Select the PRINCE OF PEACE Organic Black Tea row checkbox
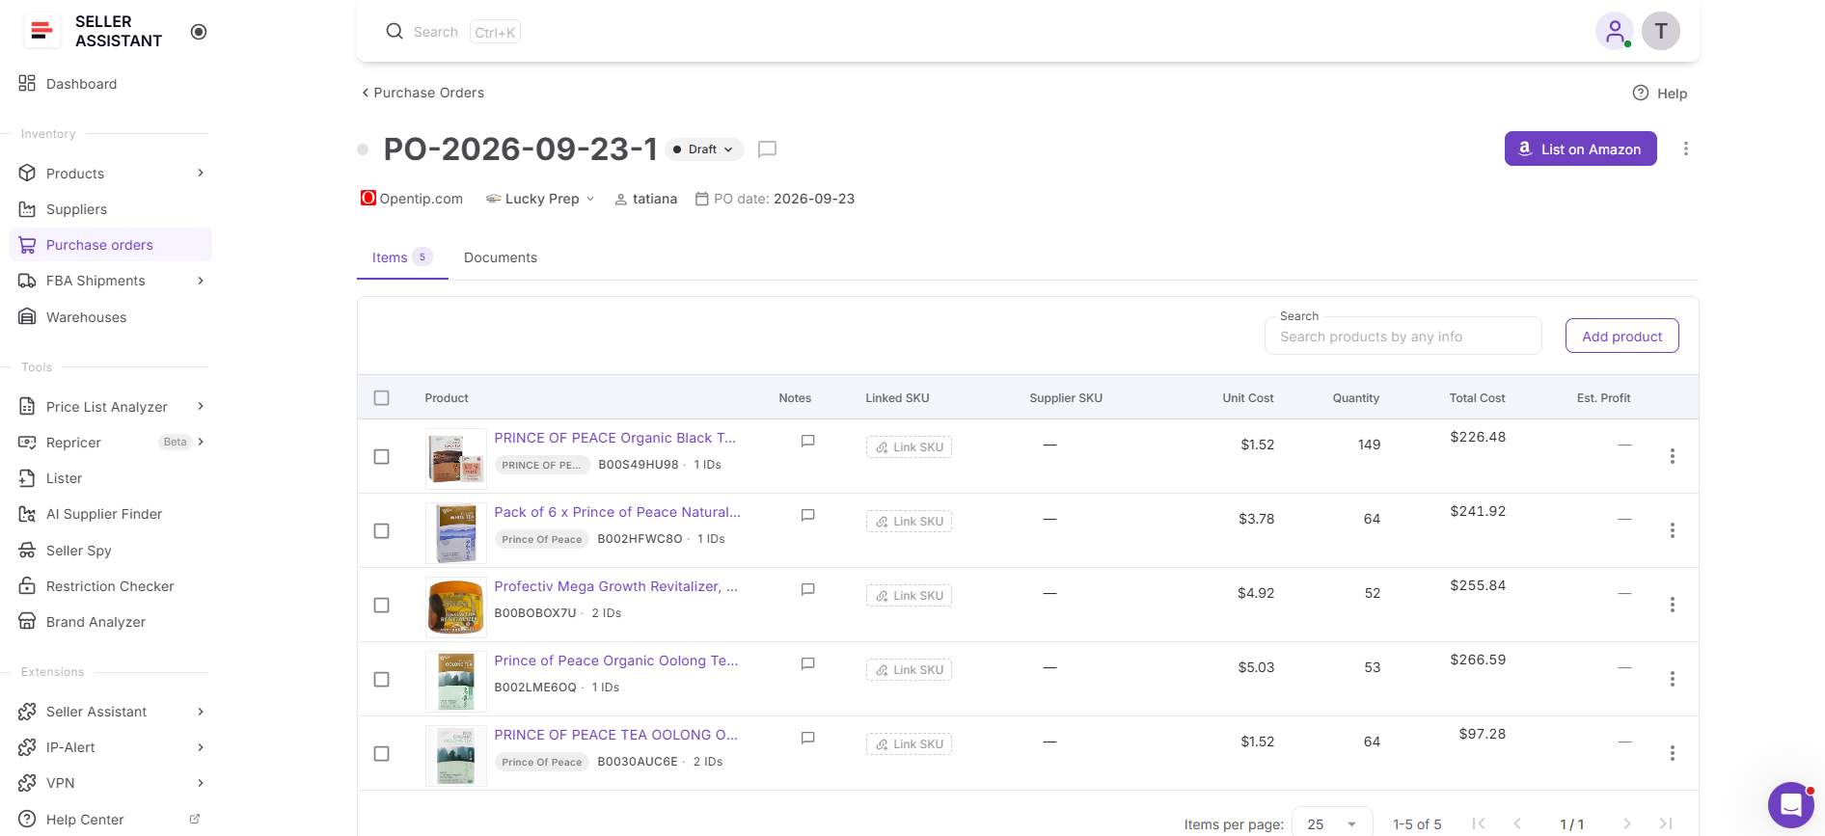The width and height of the screenshot is (1825, 836). [x=382, y=457]
